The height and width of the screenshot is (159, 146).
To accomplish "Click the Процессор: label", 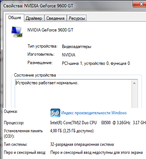I will point(14,123).
